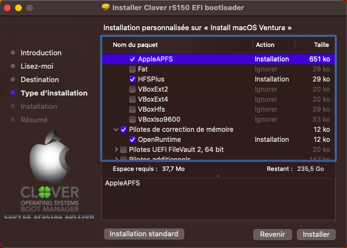Open the Introduction step in sidebar
The height and width of the screenshot is (248, 347).
pyautogui.click(x=41, y=53)
